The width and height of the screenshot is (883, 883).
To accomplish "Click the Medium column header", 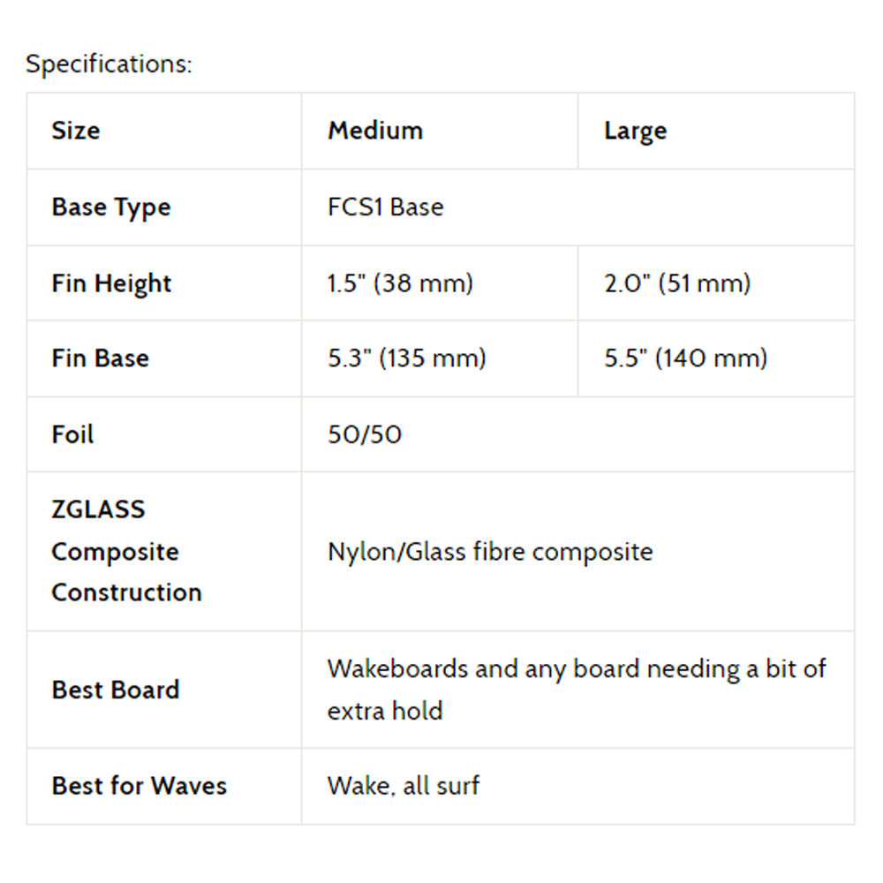I will click(x=375, y=131).
